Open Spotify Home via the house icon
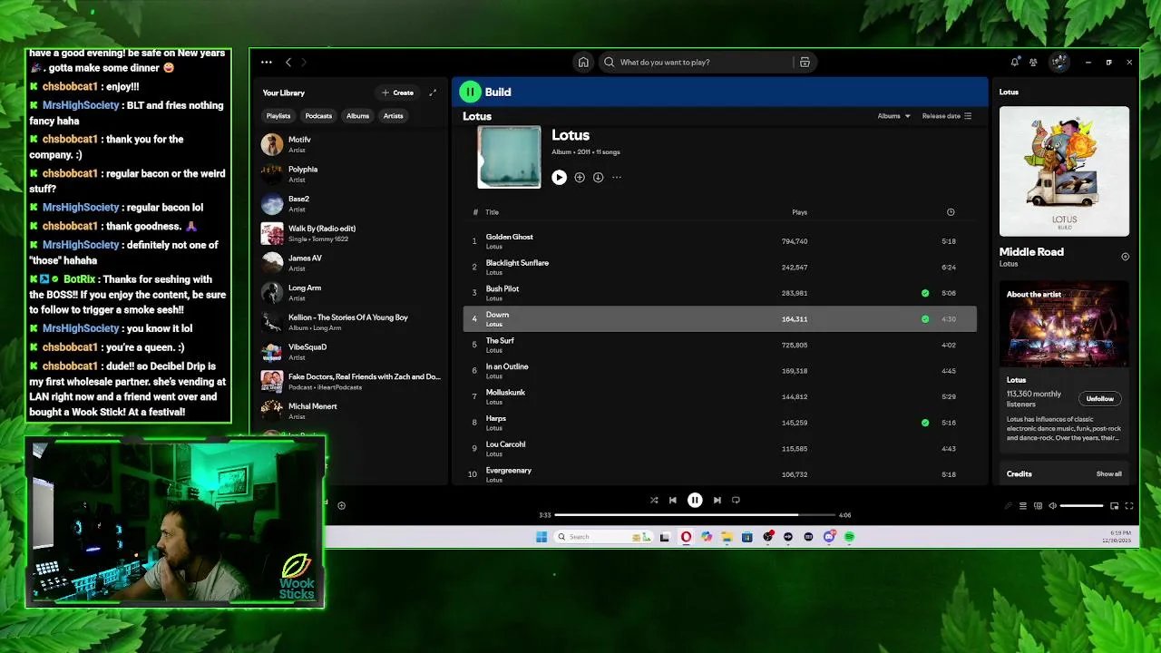The width and height of the screenshot is (1161, 653). [583, 62]
